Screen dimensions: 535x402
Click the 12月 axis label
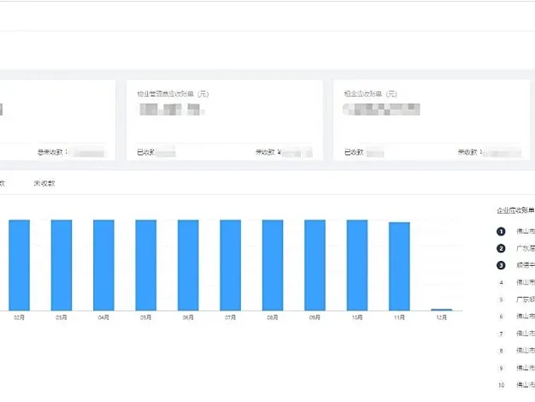pyautogui.click(x=442, y=317)
